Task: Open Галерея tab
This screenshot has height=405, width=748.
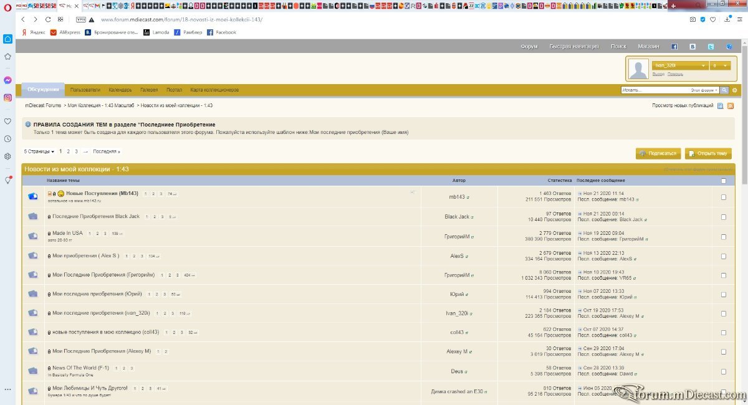Action: tap(149, 90)
